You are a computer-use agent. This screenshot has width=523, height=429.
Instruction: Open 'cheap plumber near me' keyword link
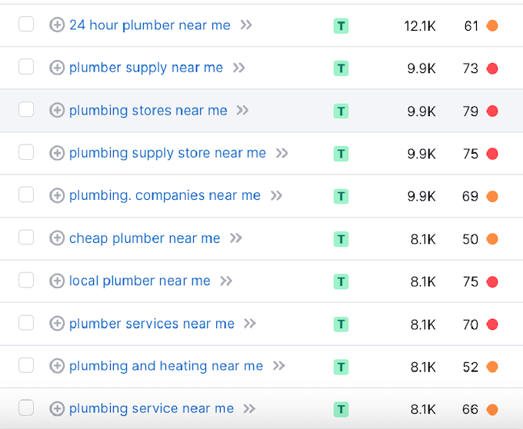[145, 238]
